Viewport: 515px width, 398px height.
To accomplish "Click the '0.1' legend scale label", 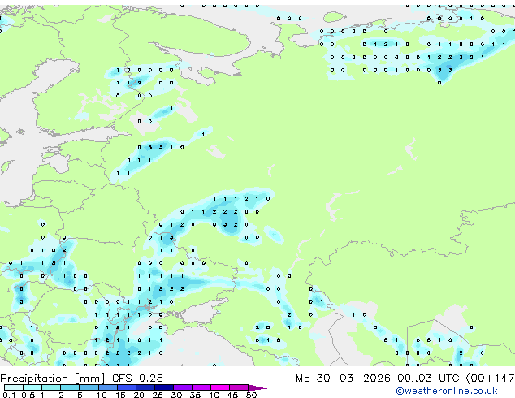I will pos(9,395).
